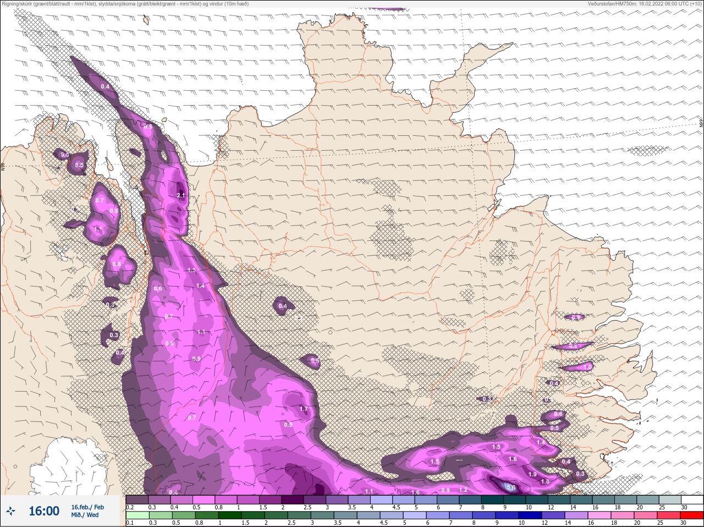Click the 1.3 precipitation value on map
The width and height of the screenshot is (704, 527).
click(191, 270)
